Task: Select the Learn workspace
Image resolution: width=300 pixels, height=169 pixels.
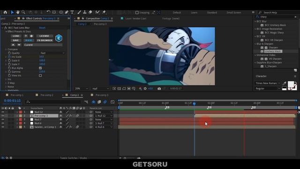Action: [194, 13]
